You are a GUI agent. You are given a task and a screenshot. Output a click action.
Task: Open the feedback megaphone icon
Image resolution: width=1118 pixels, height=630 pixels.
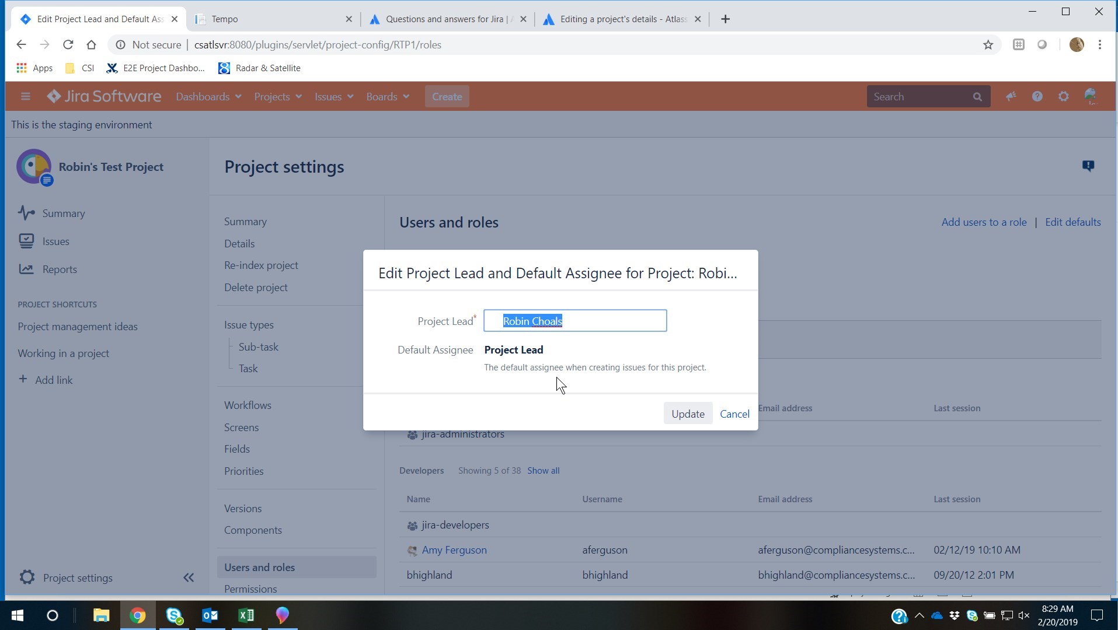[1011, 96]
